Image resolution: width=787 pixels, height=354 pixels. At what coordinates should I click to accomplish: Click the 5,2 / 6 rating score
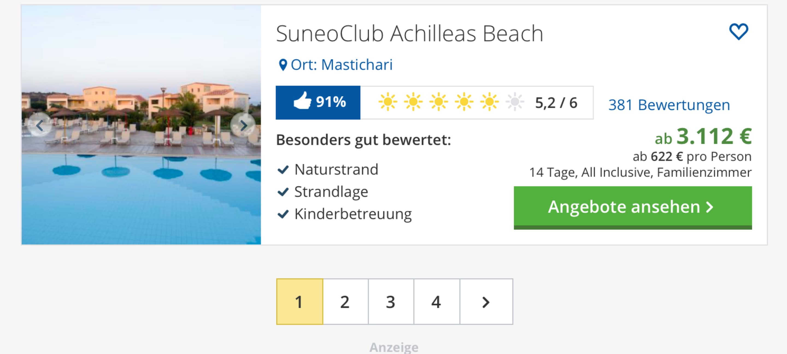click(556, 103)
